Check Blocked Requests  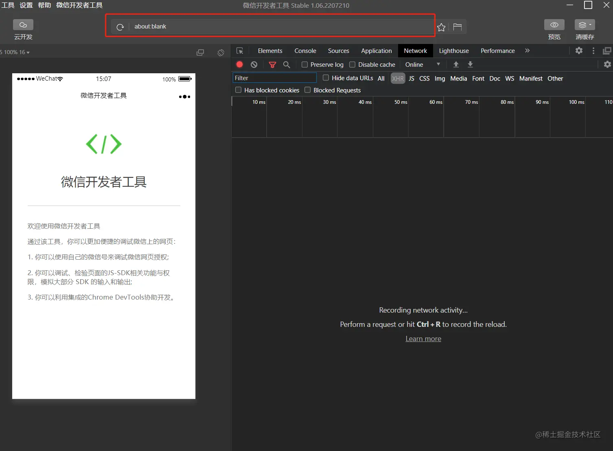[x=308, y=90]
